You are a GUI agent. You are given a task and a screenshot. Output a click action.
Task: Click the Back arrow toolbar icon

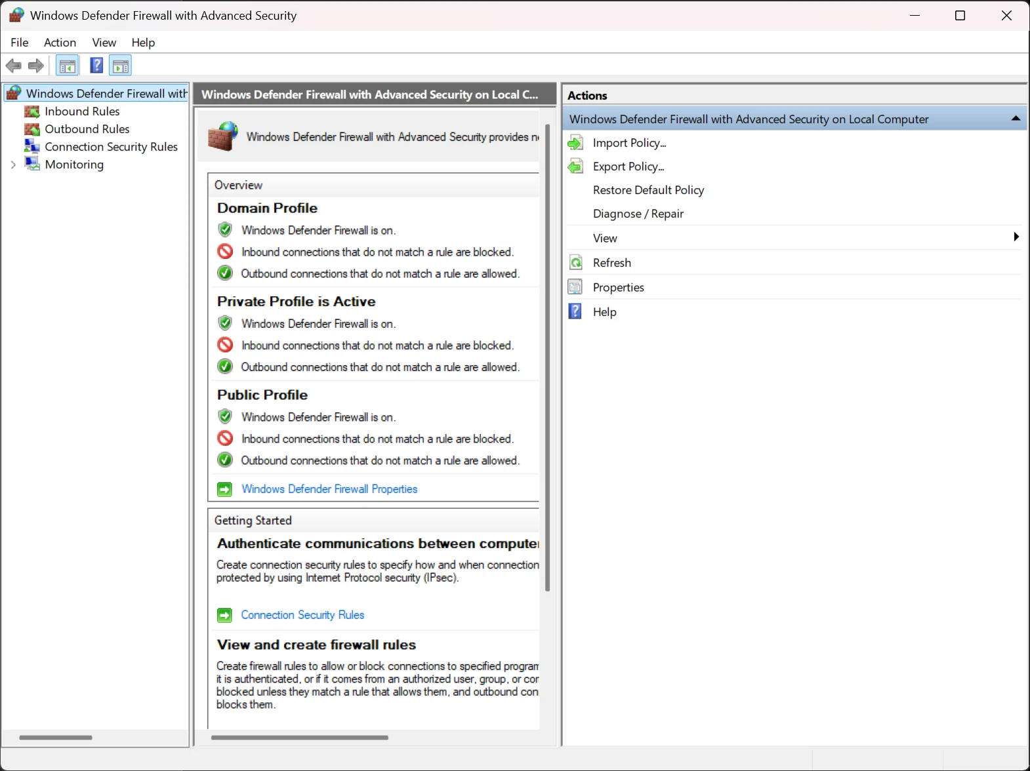pyautogui.click(x=13, y=66)
